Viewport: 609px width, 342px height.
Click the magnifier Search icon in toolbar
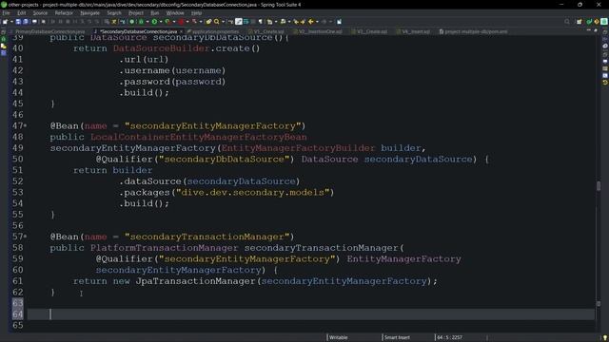point(217,22)
